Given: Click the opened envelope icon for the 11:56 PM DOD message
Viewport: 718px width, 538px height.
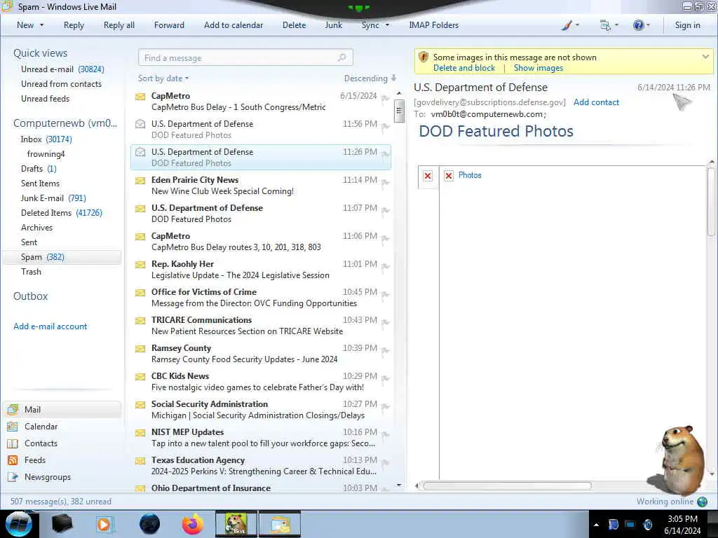Looking at the screenshot, I should click(140, 124).
